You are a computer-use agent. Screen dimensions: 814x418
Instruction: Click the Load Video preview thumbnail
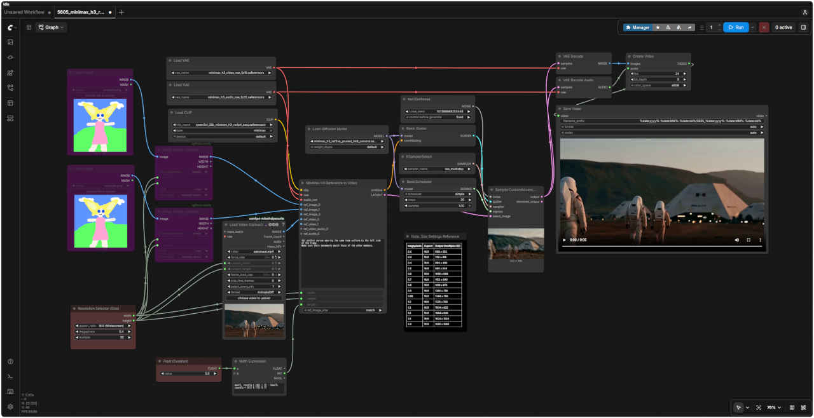coord(254,320)
